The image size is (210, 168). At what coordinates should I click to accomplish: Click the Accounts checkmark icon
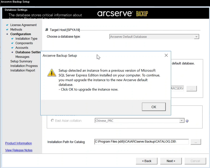12,48
